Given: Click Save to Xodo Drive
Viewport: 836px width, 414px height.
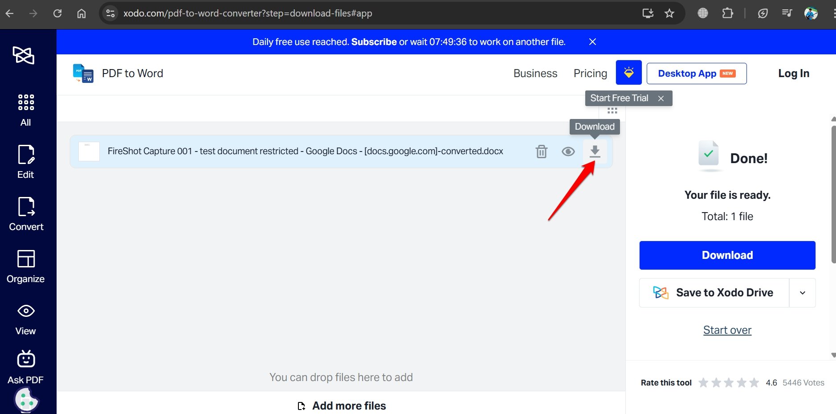Looking at the screenshot, I should coord(714,293).
